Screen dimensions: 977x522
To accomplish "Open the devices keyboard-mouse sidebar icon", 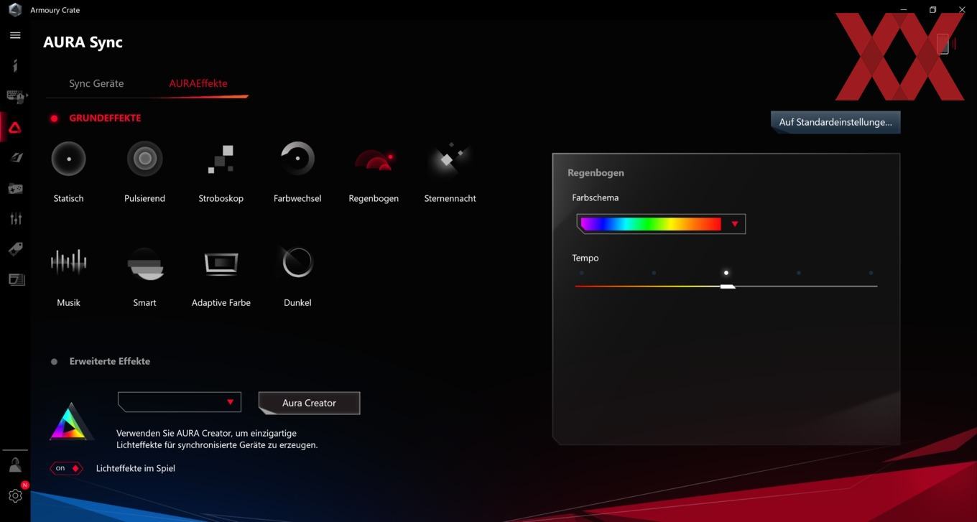I will pyautogui.click(x=16, y=96).
